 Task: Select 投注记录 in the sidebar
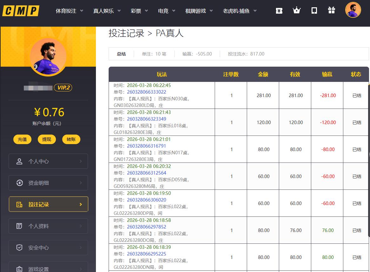48,204
